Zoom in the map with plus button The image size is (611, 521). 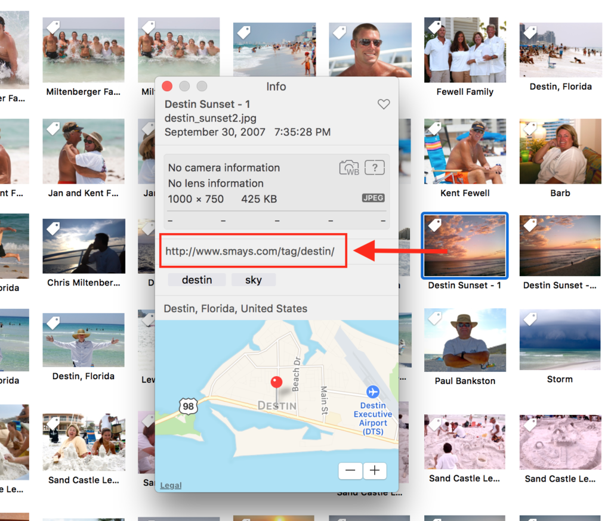coord(375,470)
